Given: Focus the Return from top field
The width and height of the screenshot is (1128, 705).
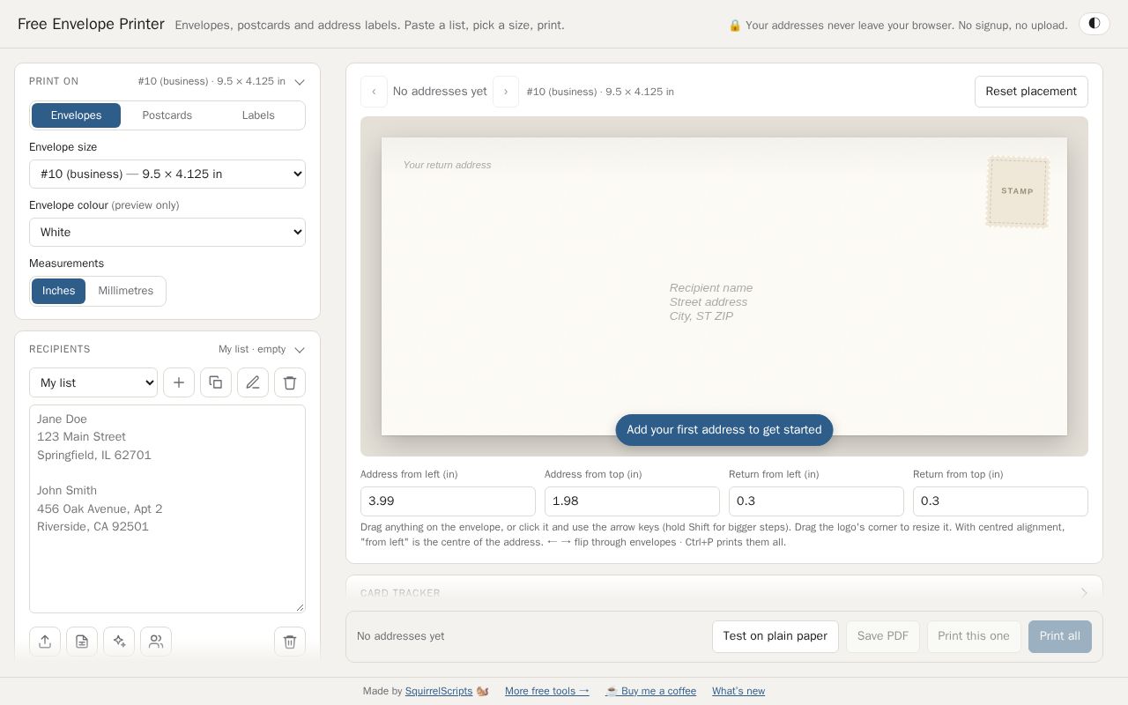Looking at the screenshot, I should tap(1000, 501).
